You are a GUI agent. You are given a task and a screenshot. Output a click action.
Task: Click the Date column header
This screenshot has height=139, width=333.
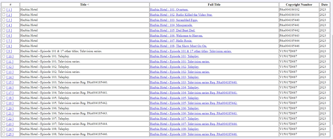(x=324, y=5)
